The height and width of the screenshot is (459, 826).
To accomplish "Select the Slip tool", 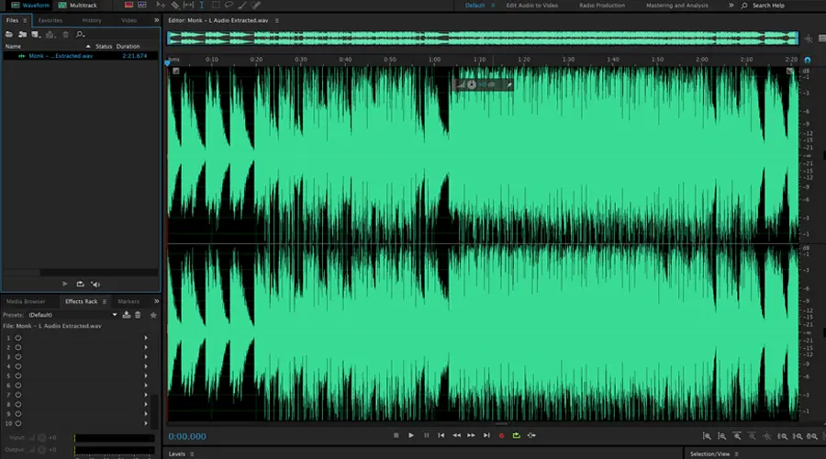I will point(188,5).
